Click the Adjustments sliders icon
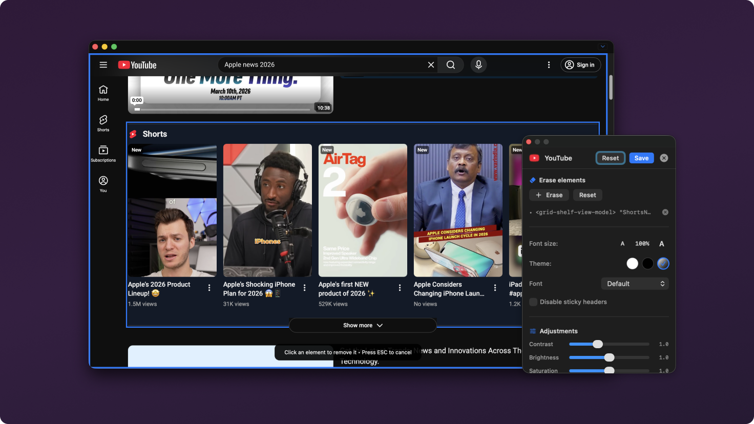 point(533,331)
